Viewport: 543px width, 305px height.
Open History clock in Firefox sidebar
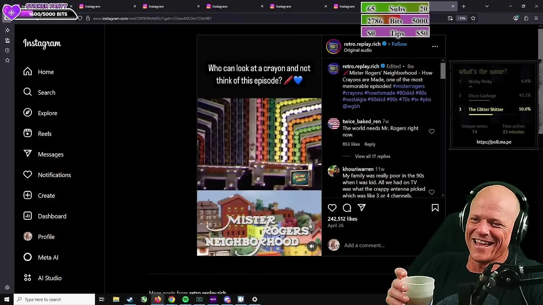[x=7, y=50]
